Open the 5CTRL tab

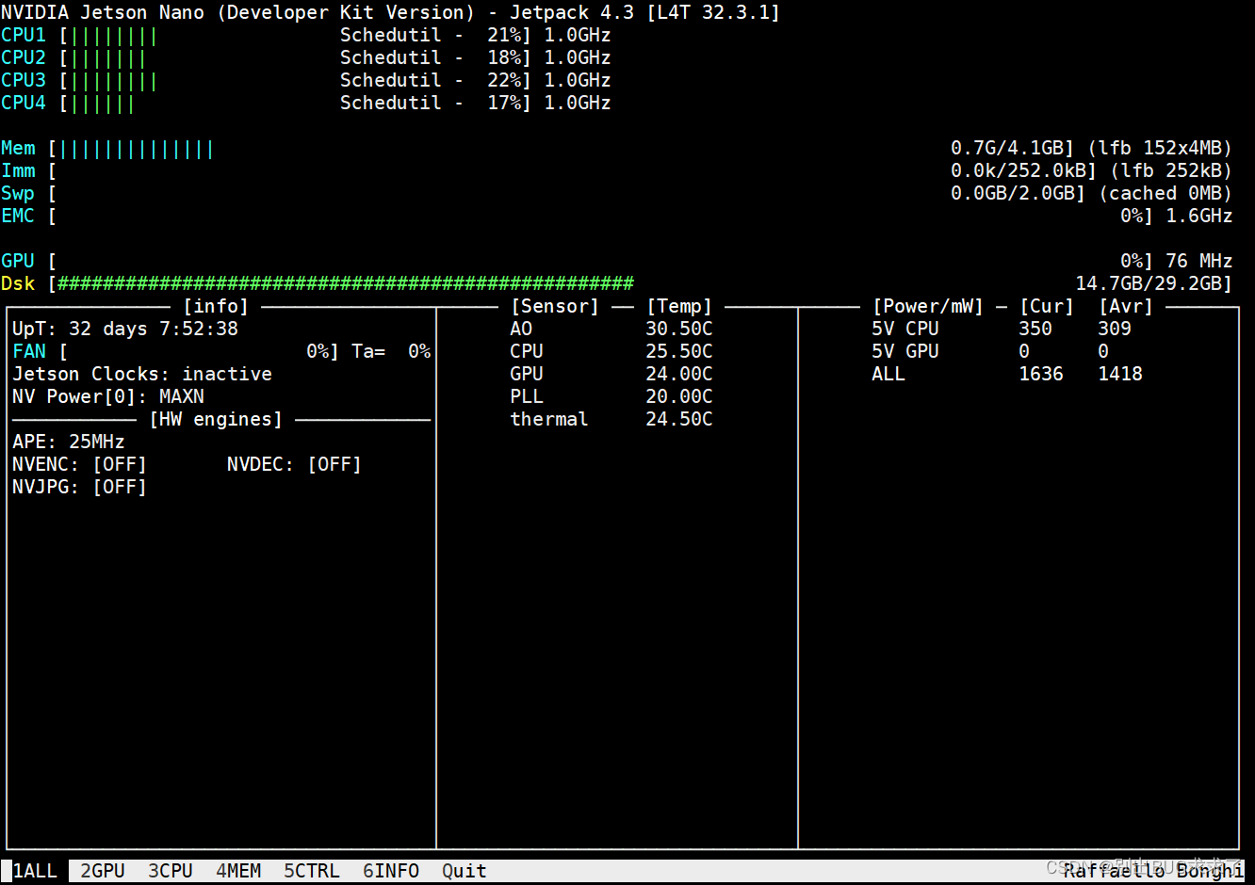[x=312, y=871]
